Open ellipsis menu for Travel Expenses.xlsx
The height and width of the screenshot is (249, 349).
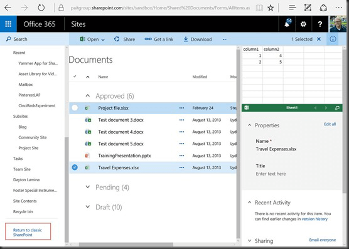coord(181,167)
